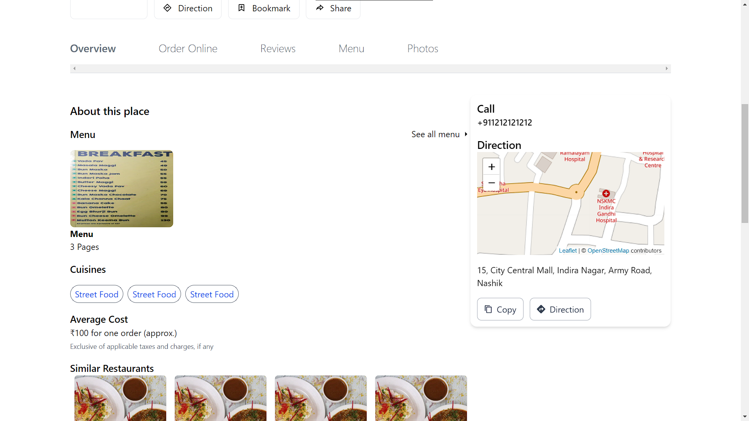
Task: Open the Photos tab
Action: tap(422, 48)
